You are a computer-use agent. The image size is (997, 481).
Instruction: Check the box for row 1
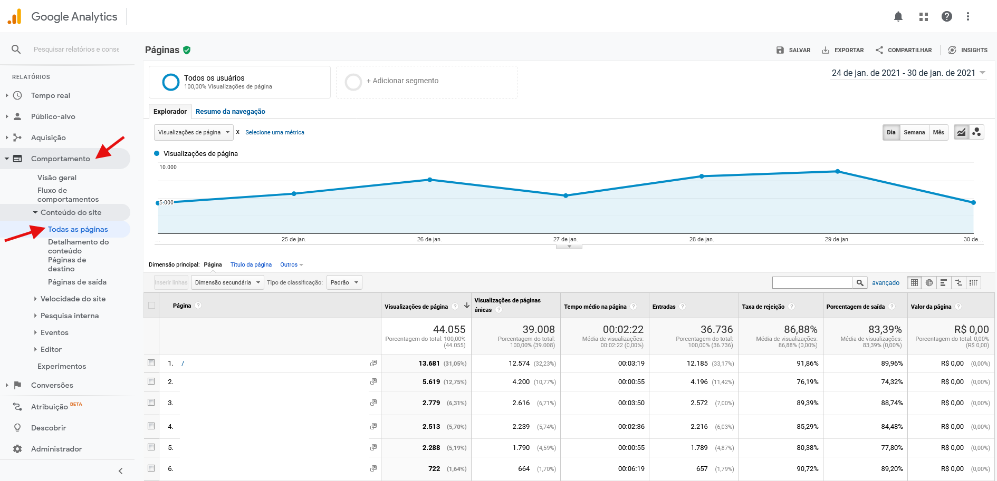pyautogui.click(x=151, y=363)
